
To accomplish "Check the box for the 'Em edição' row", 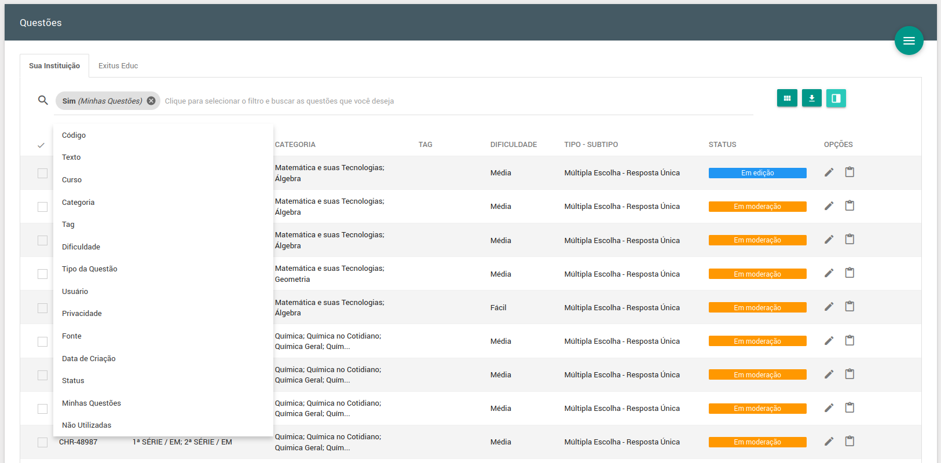I will coord(42,173).
